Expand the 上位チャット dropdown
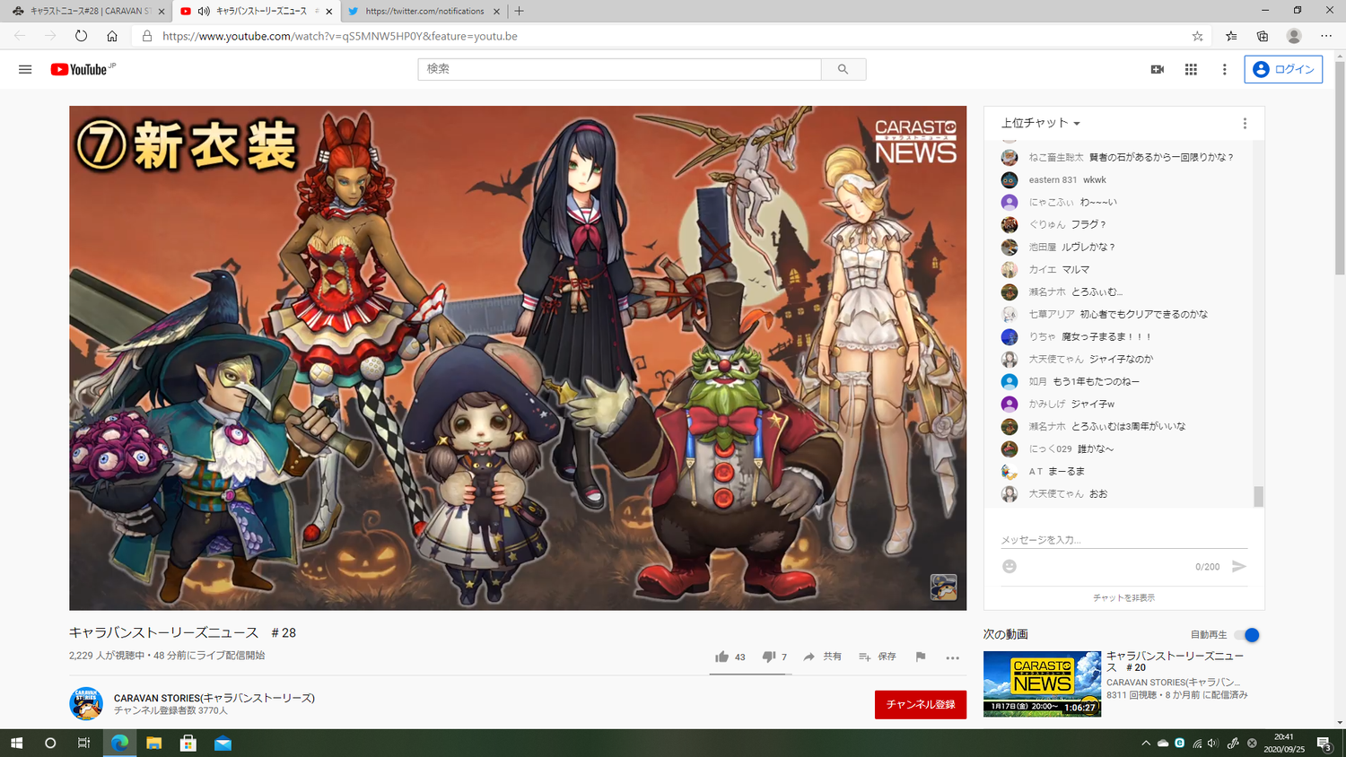 [x=1041, y=123]
